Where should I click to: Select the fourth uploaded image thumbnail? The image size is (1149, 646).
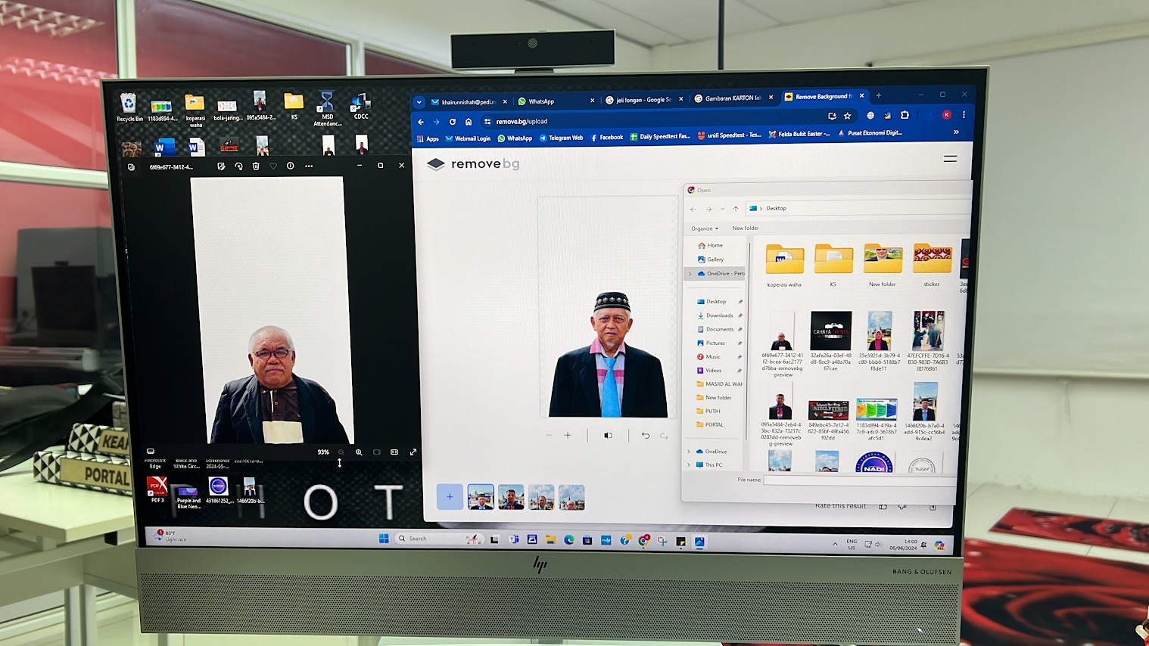pos(571,497)
